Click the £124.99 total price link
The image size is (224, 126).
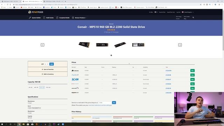(x=169, y=71)
